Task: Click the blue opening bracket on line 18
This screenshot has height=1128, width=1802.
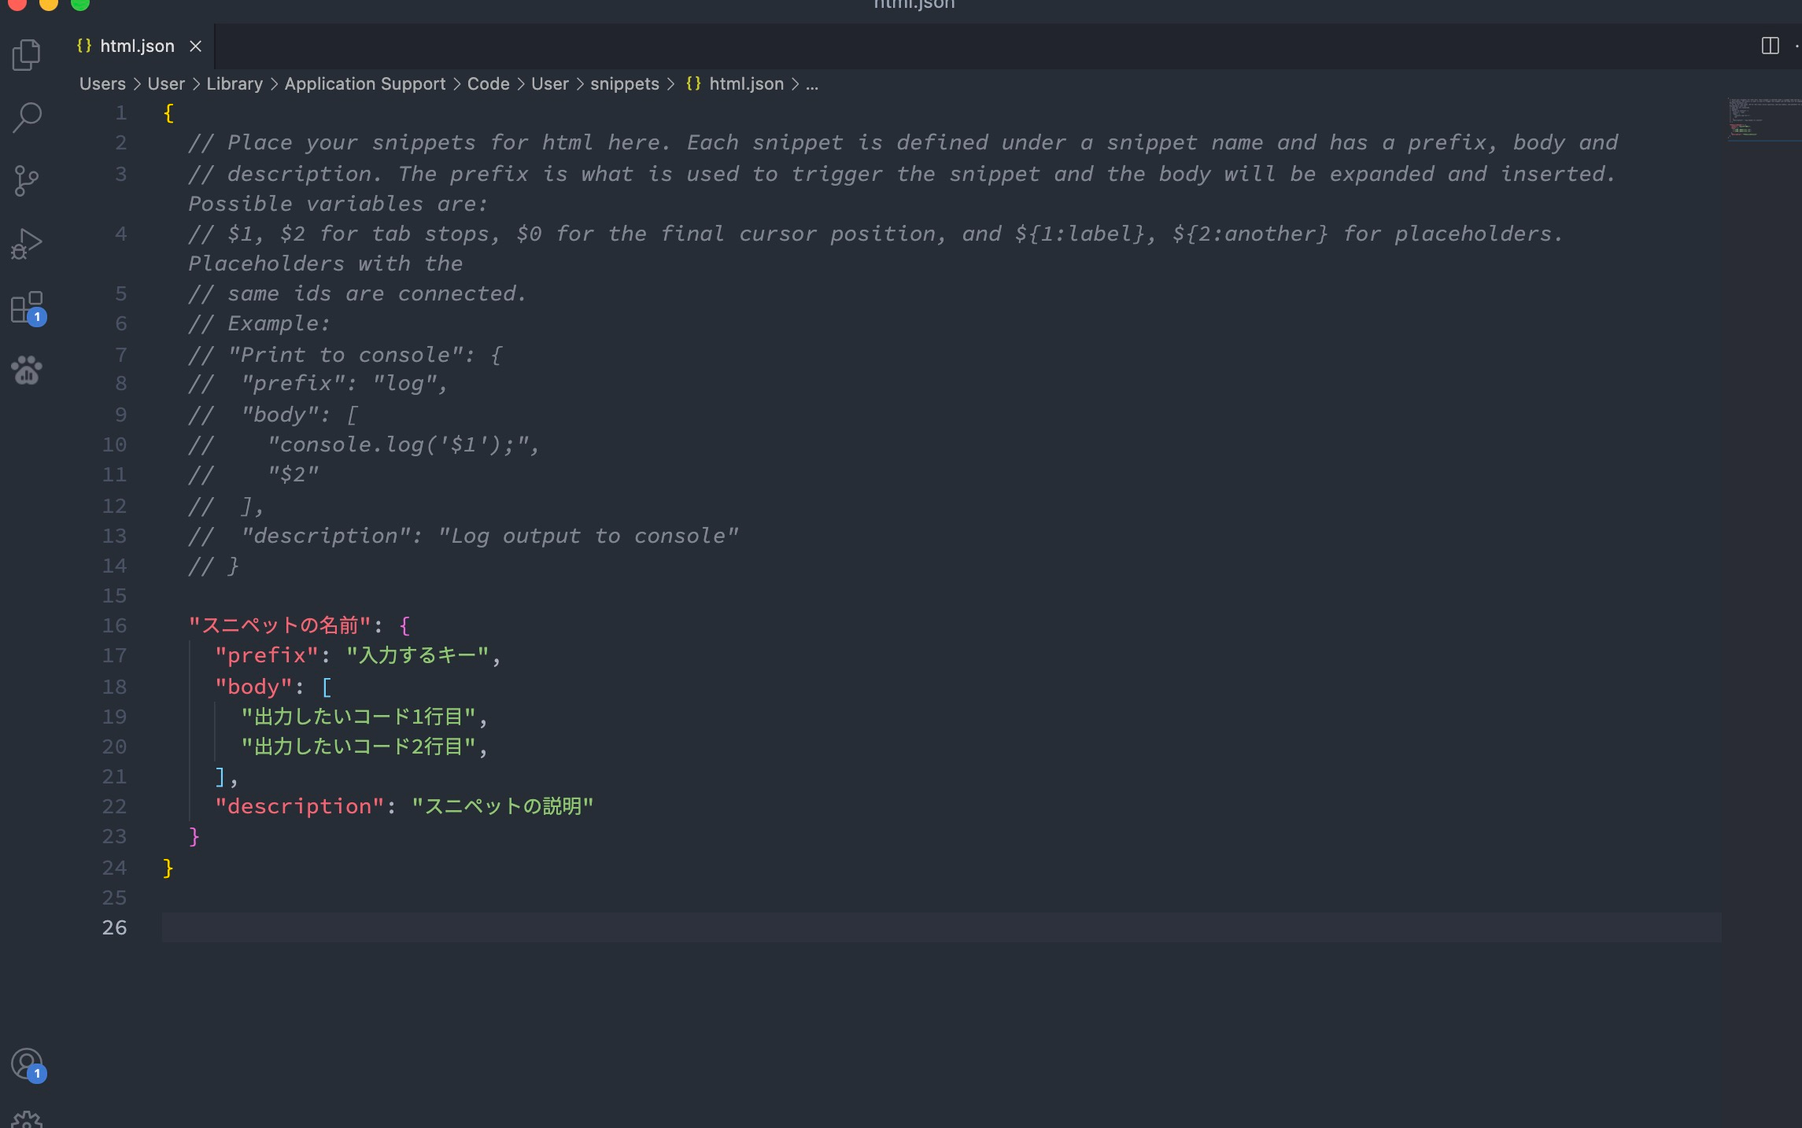Action: (327, 687)
